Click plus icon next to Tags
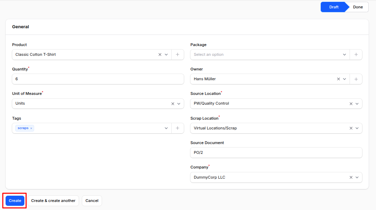The height and width of the screenshot is (210, 376). pos(178,128)
